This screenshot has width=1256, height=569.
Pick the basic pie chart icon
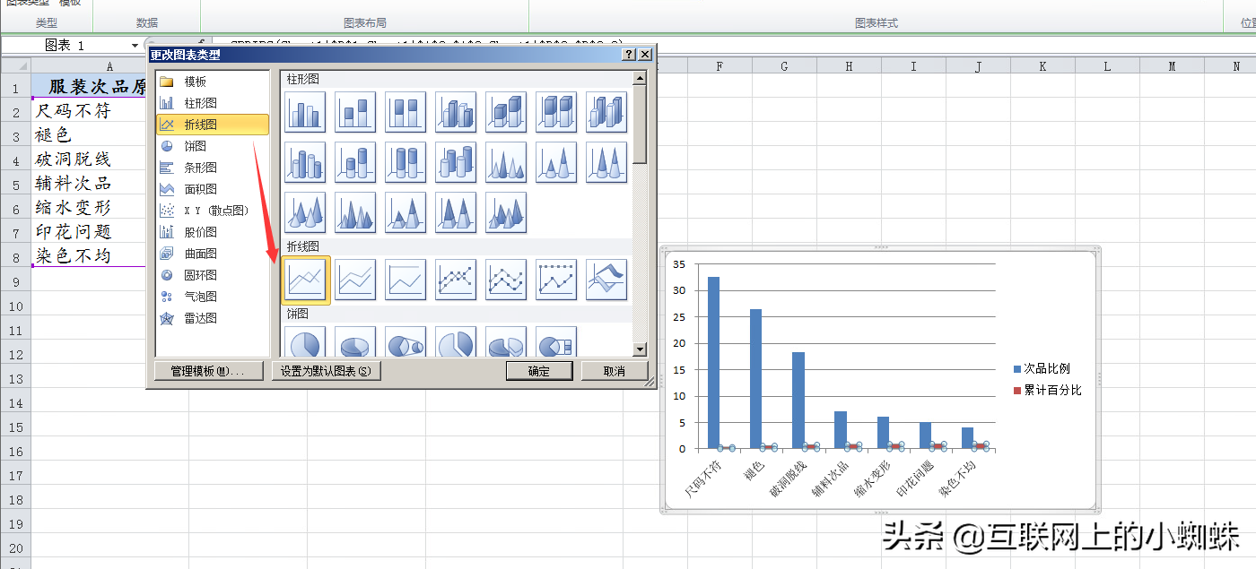click(305, 342)
